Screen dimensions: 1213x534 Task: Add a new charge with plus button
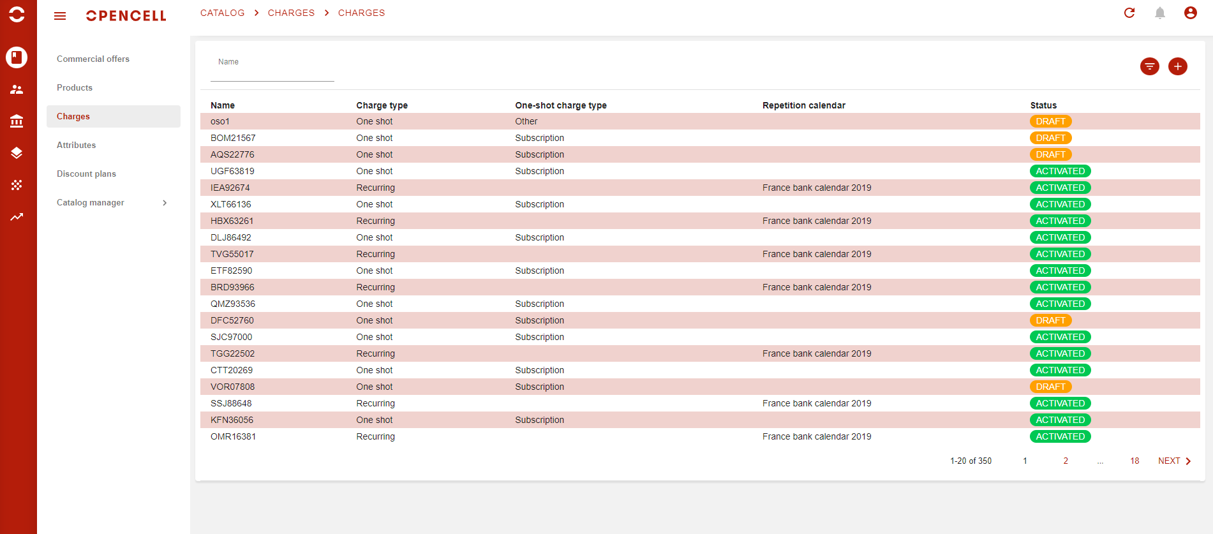[x=1177, y=66]
